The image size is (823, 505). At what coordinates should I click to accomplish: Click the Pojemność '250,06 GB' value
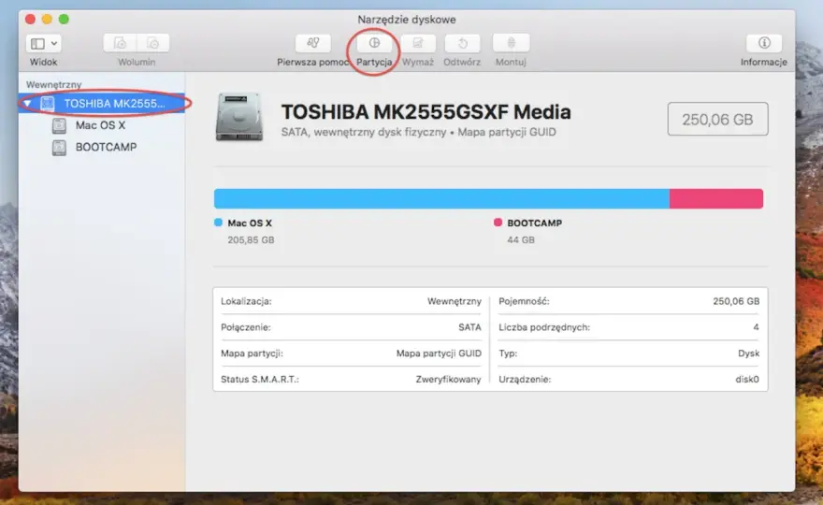(736, 301)
